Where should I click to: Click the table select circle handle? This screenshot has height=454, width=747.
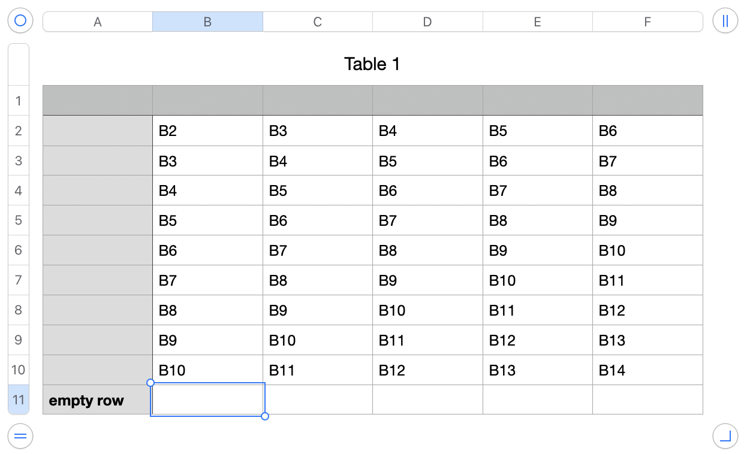tap(20, 22)
